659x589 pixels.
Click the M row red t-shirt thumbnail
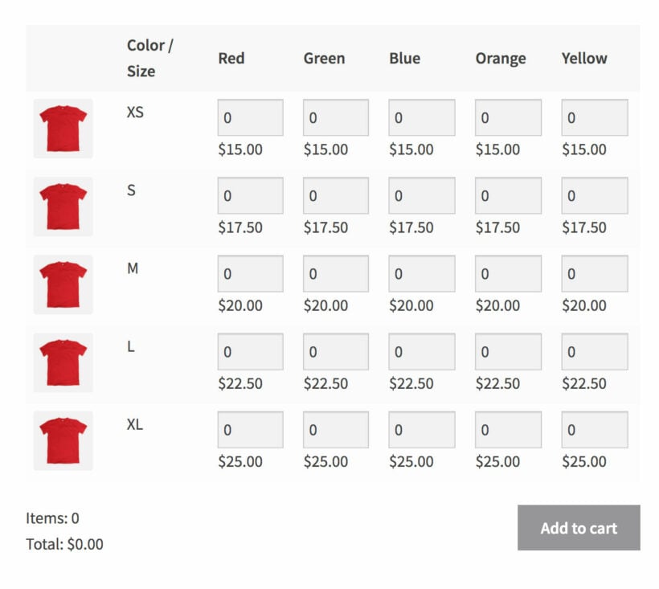point(63,284)
